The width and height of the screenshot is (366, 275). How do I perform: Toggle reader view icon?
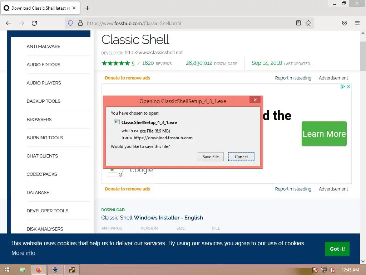tap(298, 23)
